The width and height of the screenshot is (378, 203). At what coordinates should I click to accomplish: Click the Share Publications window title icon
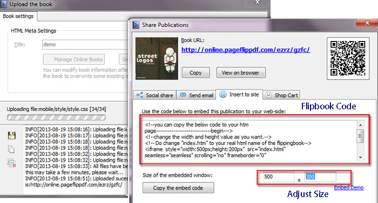136,25
